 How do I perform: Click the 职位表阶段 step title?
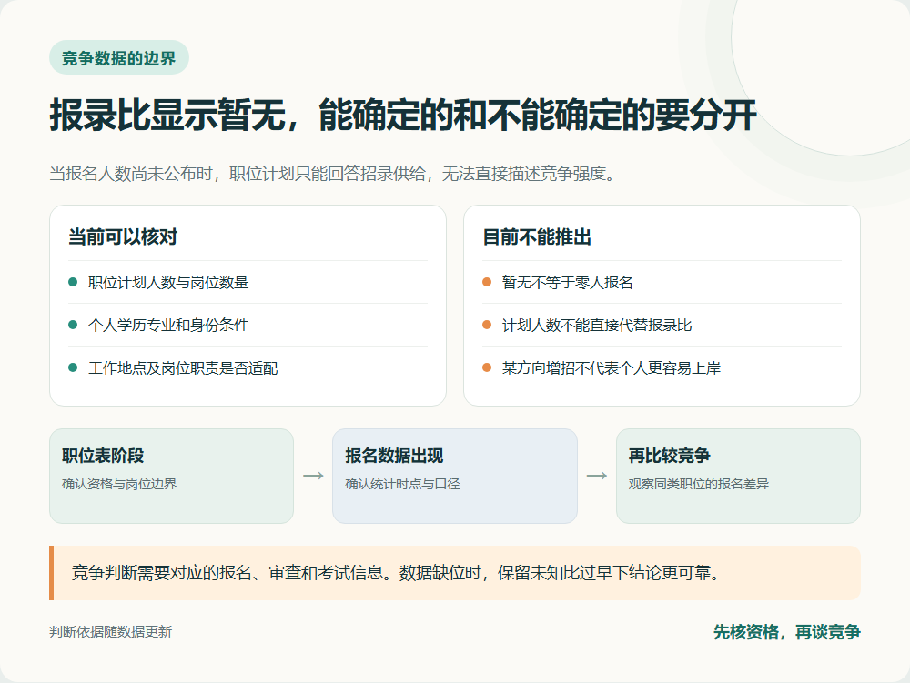pyautogui.click(x=103, y=456)
